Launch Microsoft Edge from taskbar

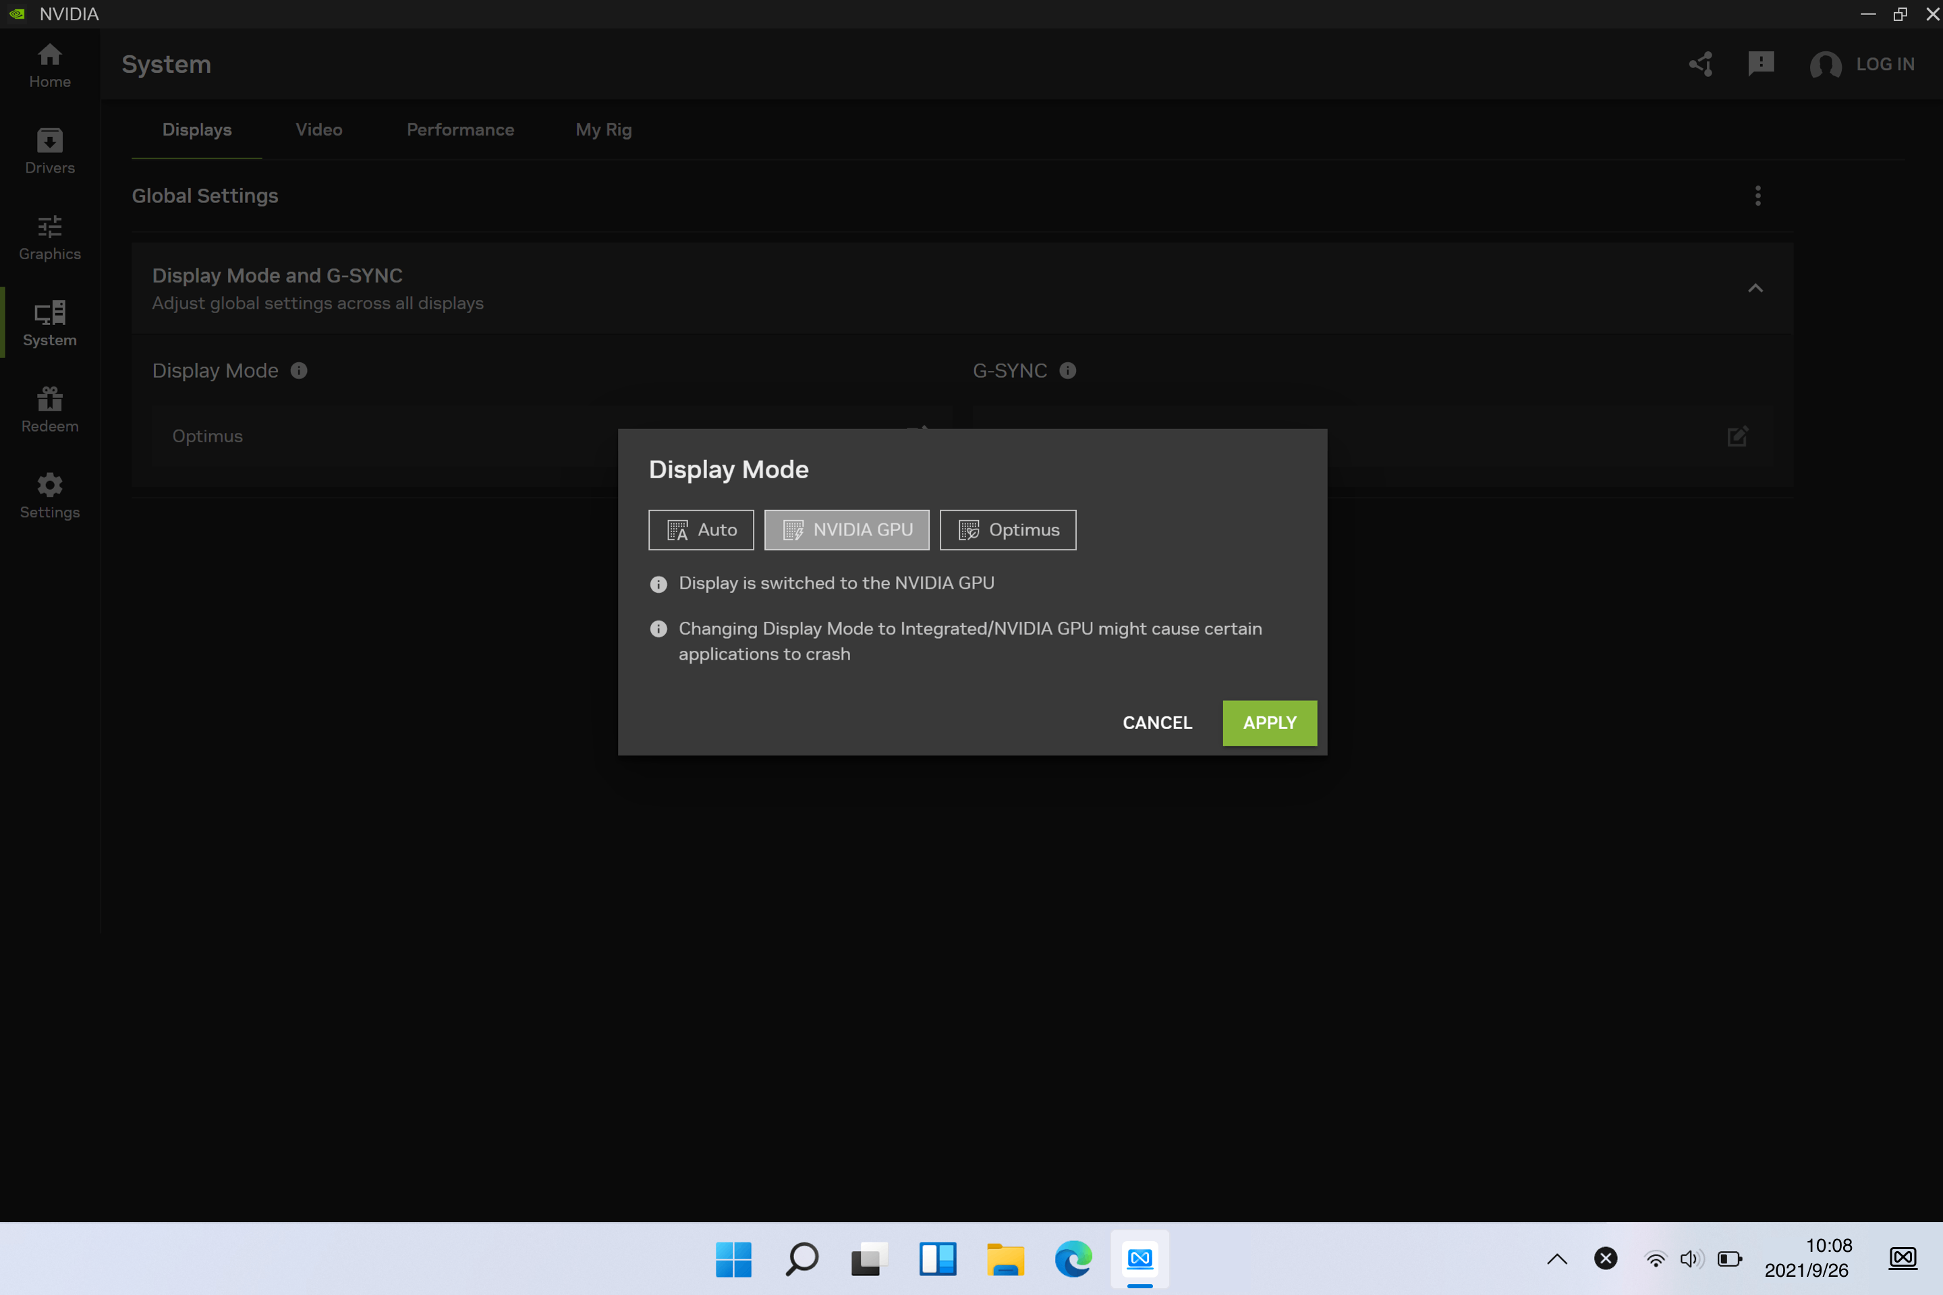coord(1072,1259)
